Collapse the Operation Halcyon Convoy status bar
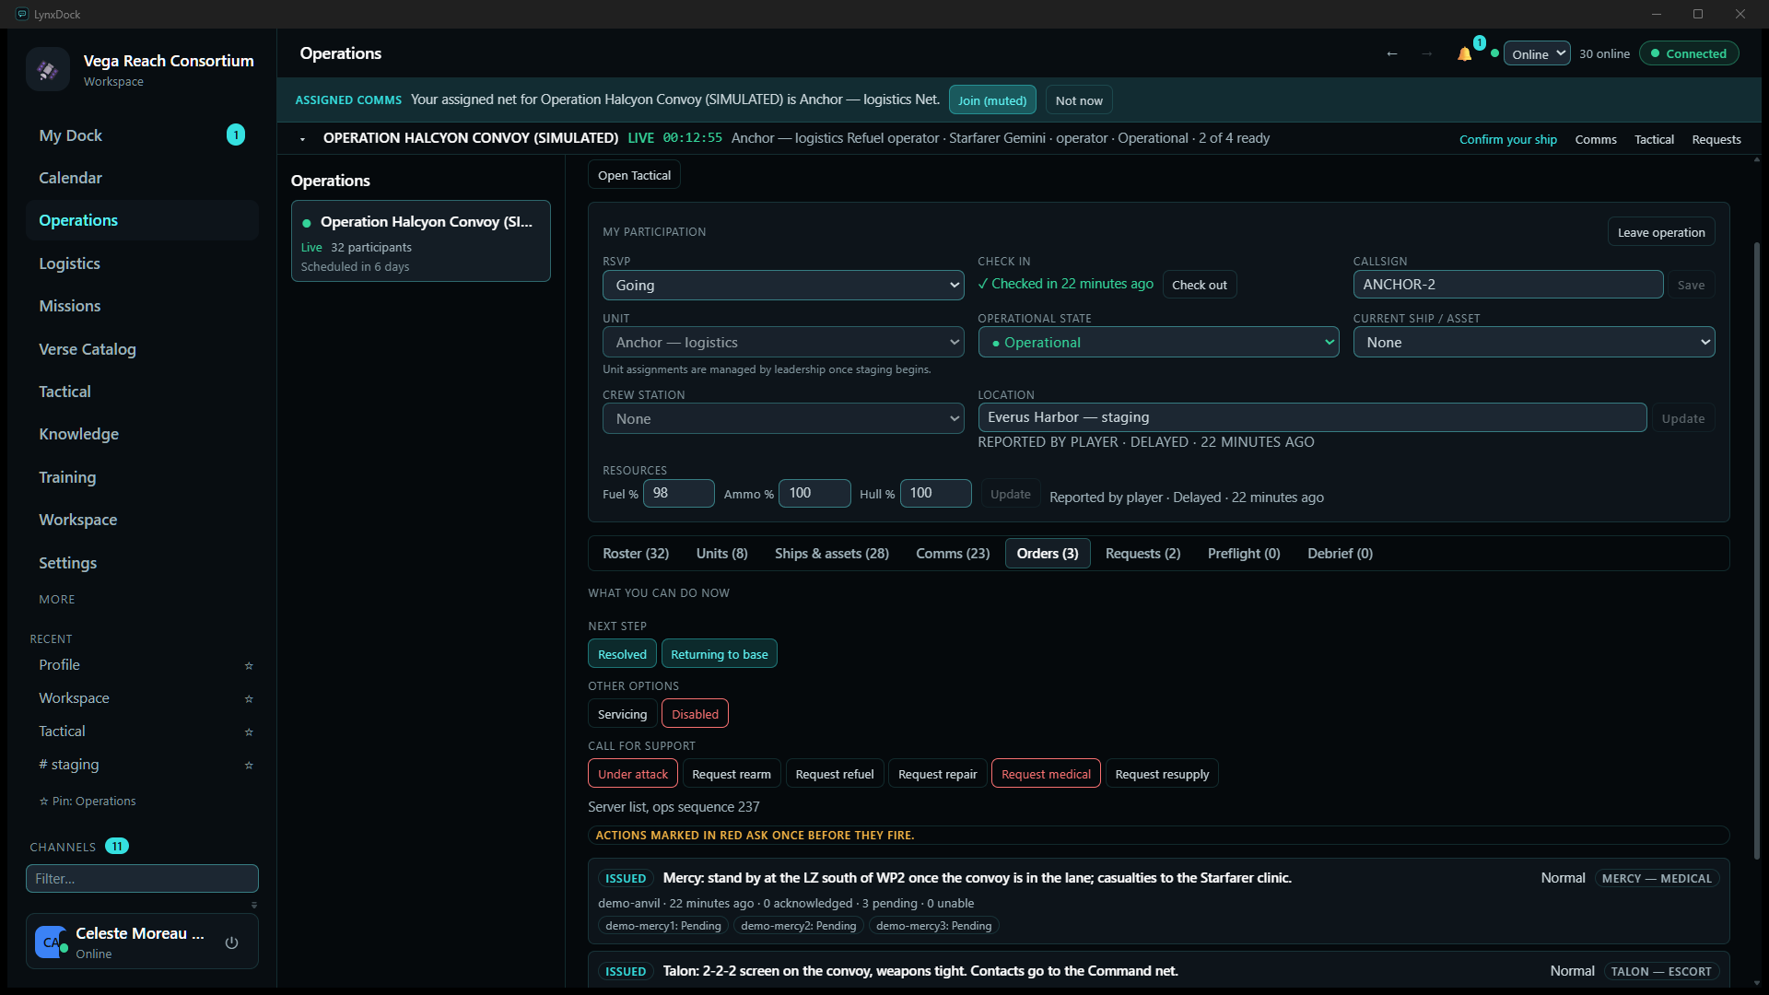The image size is (1769, 995). click(x=302, y=139)
